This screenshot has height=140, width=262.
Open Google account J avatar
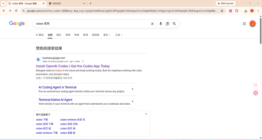click(253, 24)
